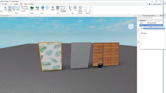166x93 pixels.
Task: Click the Stop test button
Action: 75,8
